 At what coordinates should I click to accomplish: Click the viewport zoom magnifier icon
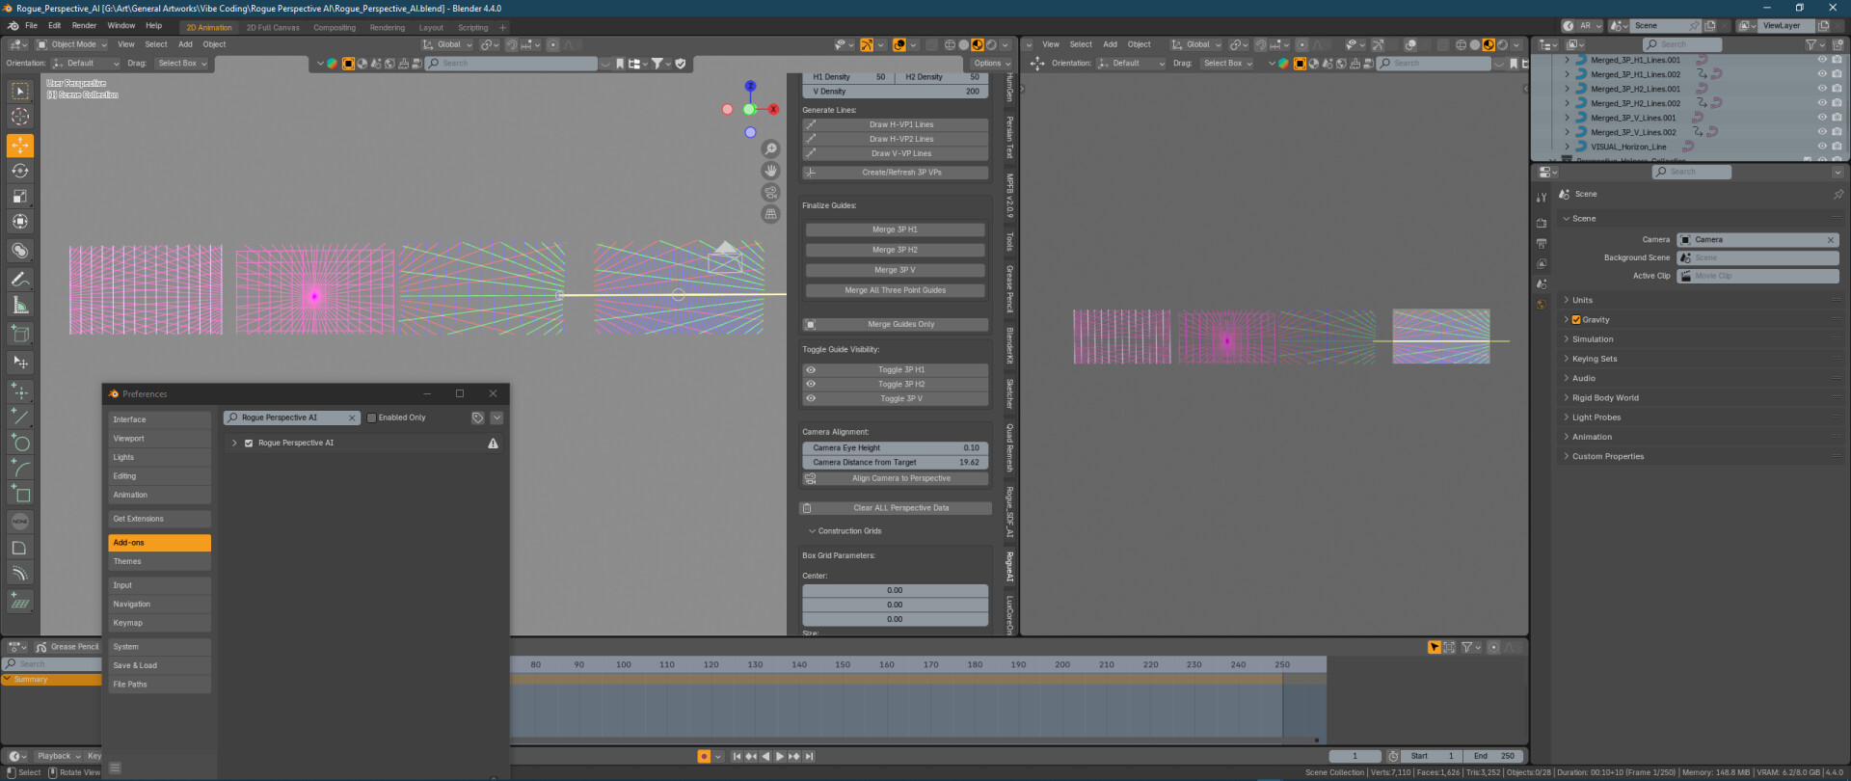point(770,148)
